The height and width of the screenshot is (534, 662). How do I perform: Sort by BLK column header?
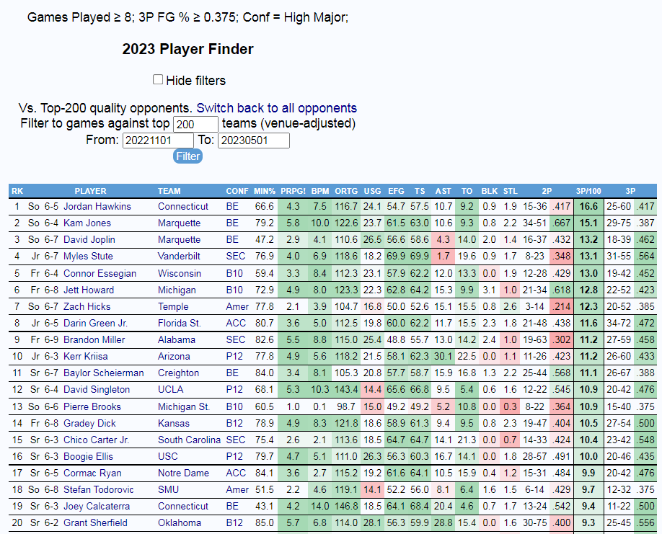point(490,191)
